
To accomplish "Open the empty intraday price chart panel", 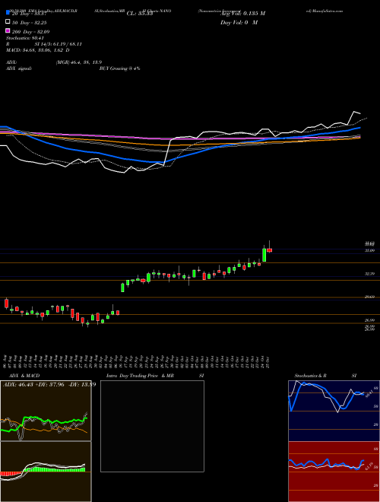I will coord(152,426).
